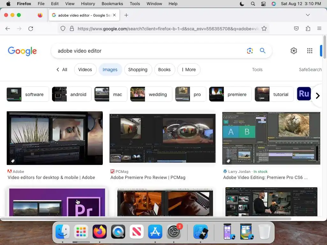Image resolution: width=327 pixels, height=245 pixels.
Task: Filter by wedding suggestion chip
Action: pos(151,94)
